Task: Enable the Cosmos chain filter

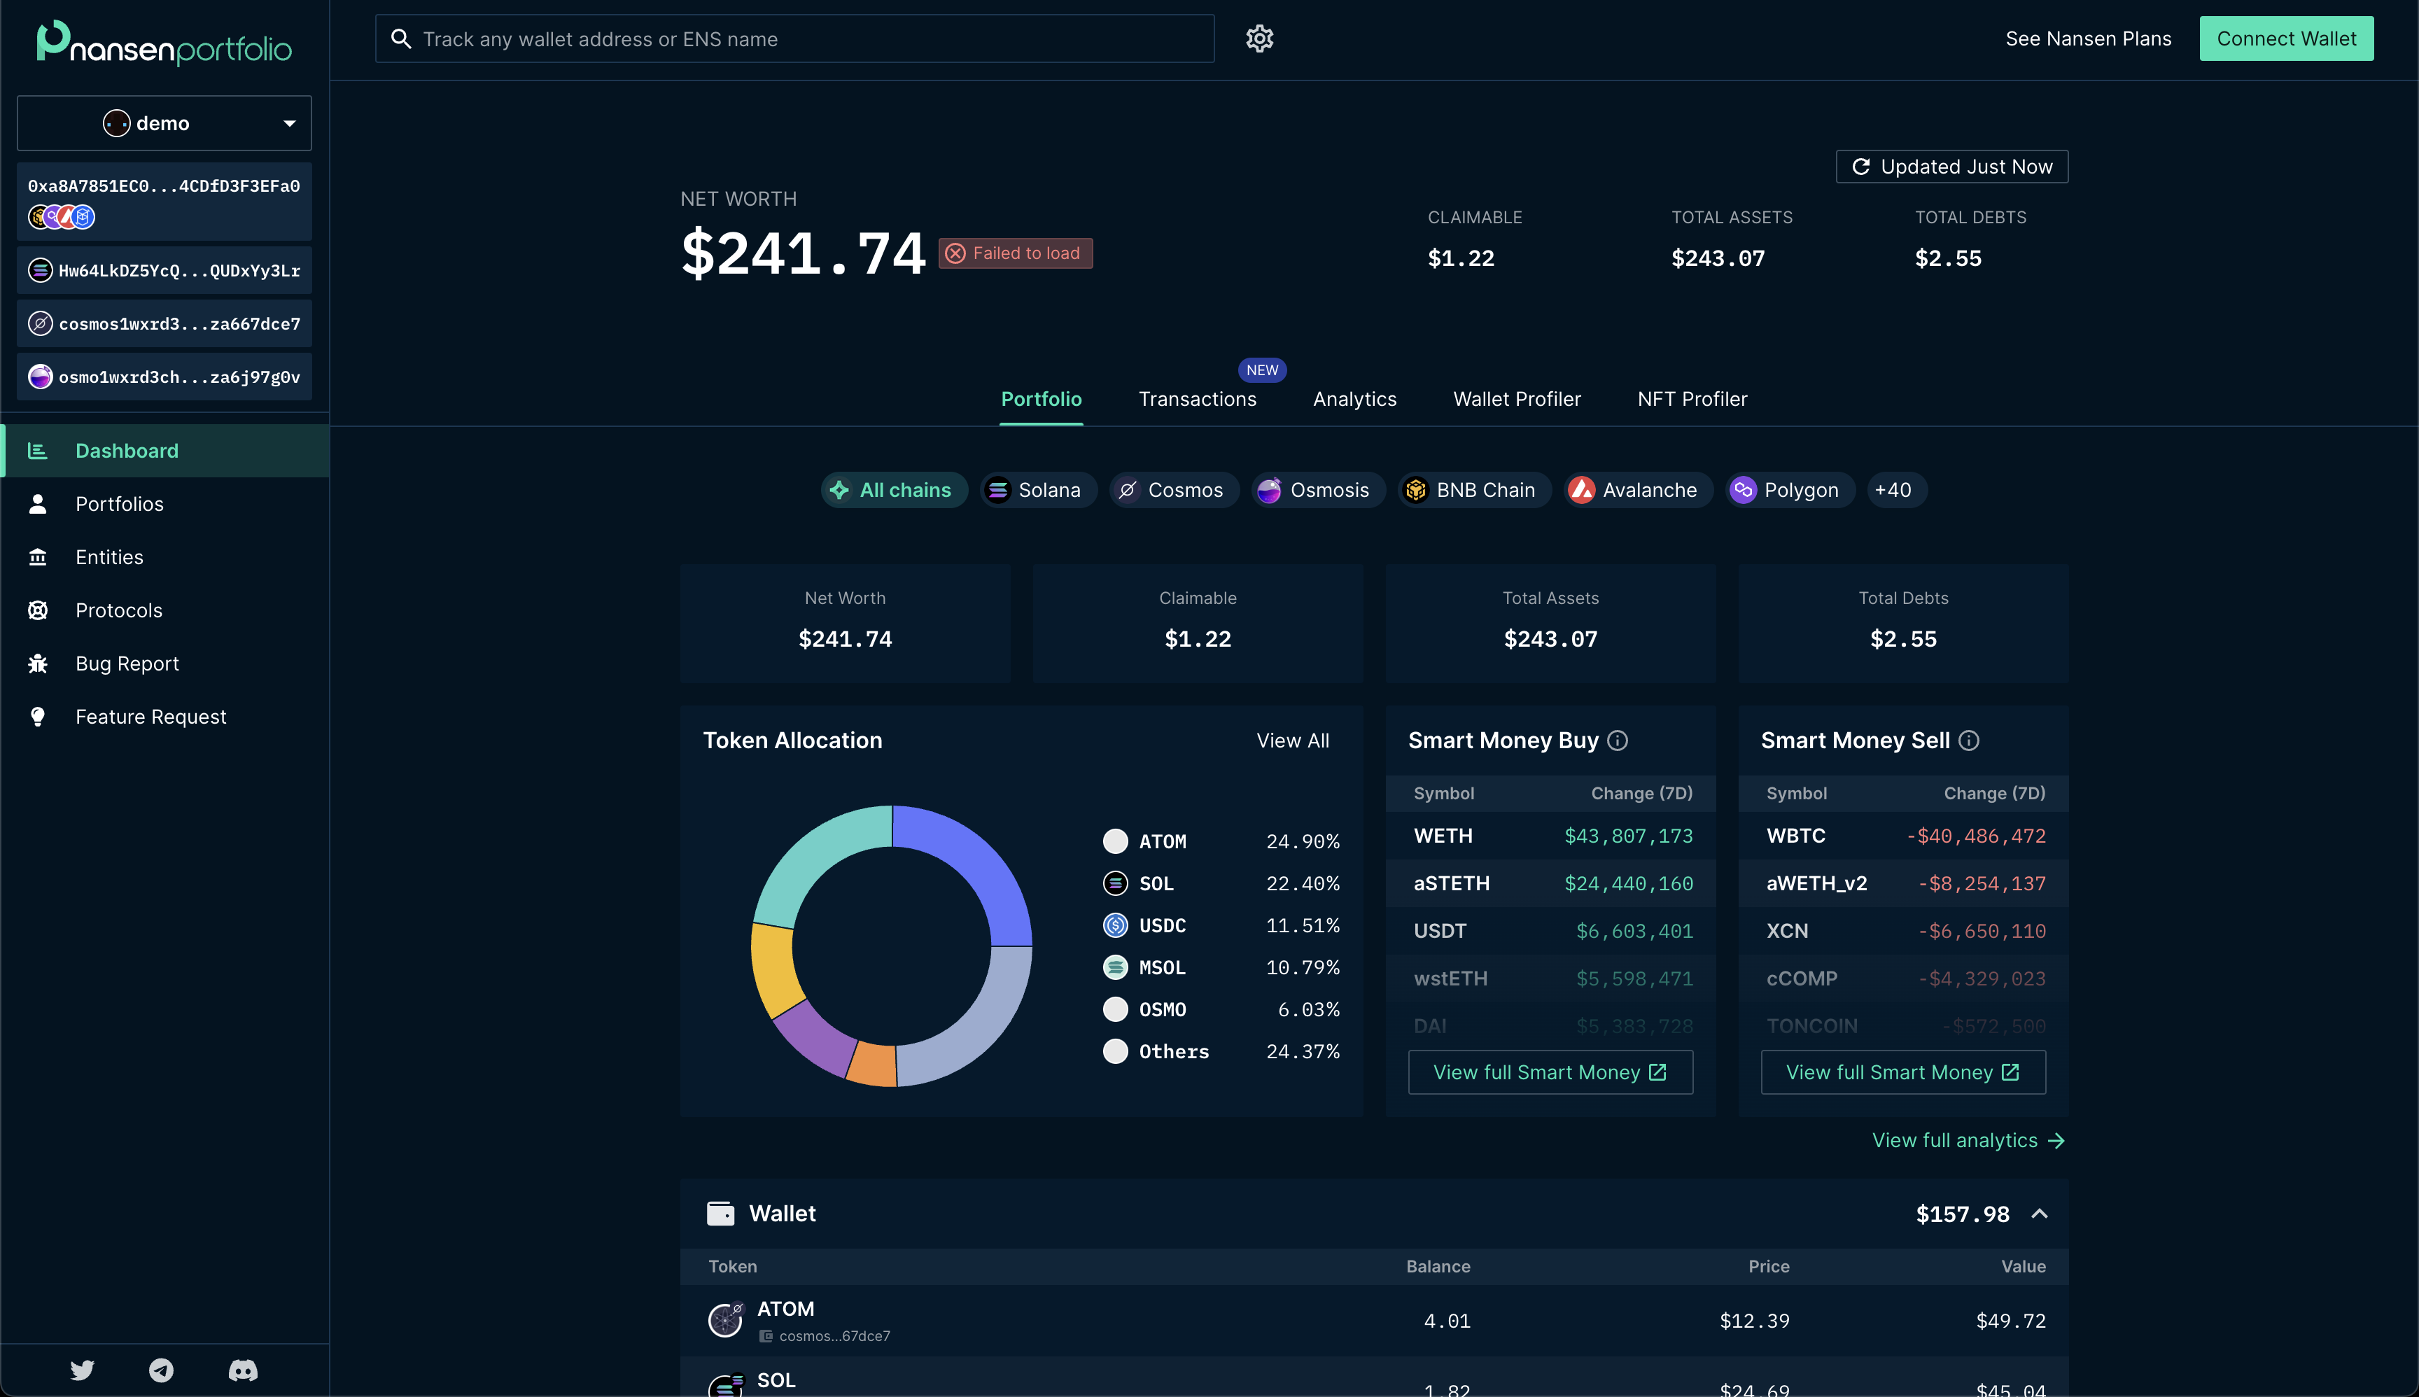Action: point(1172,489)
